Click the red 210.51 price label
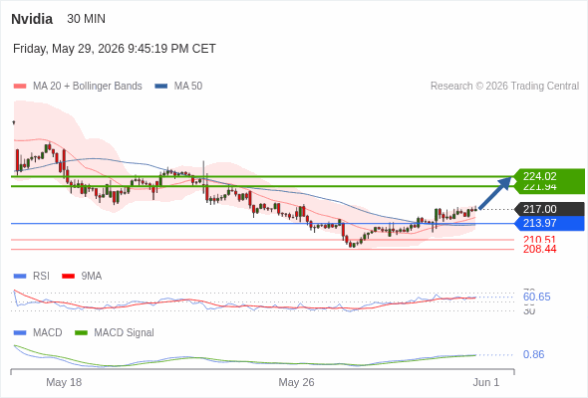The image size is (588, 398). coord(539,240)
